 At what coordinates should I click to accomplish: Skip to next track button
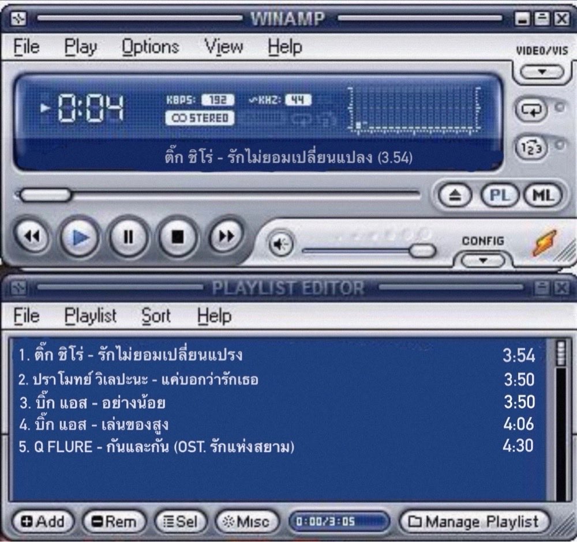(226, 236)
